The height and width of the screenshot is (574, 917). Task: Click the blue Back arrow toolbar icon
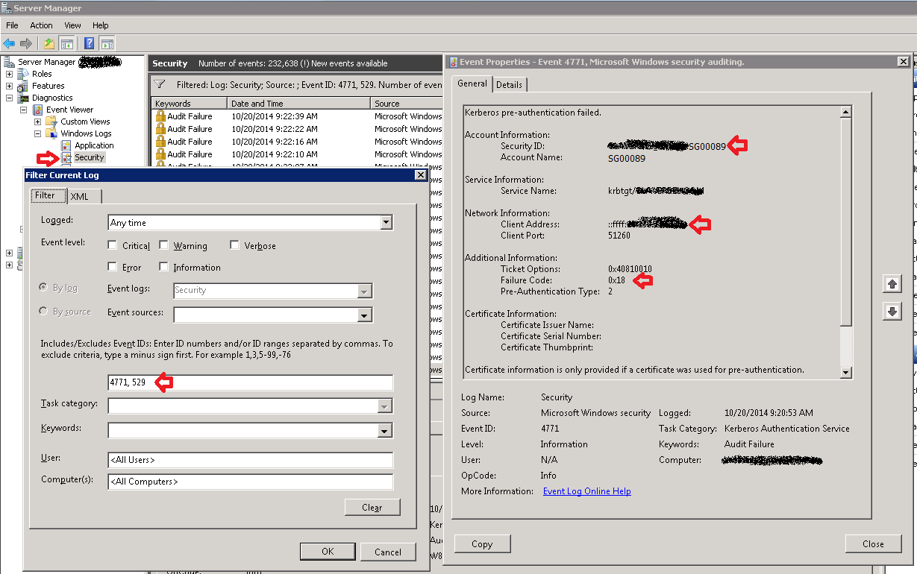point(9,44)
